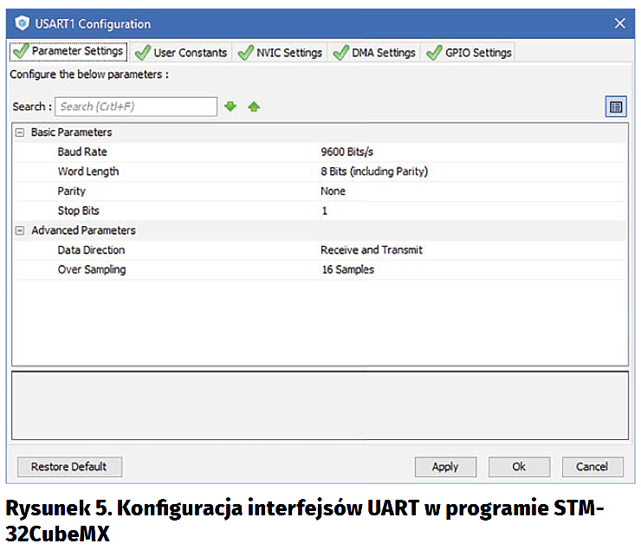641x550 pixels.
Task: Open the NVIC Settings tab
Action: 281,52
